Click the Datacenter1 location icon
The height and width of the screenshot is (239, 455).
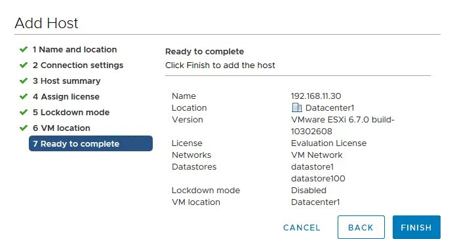point(296,107)
